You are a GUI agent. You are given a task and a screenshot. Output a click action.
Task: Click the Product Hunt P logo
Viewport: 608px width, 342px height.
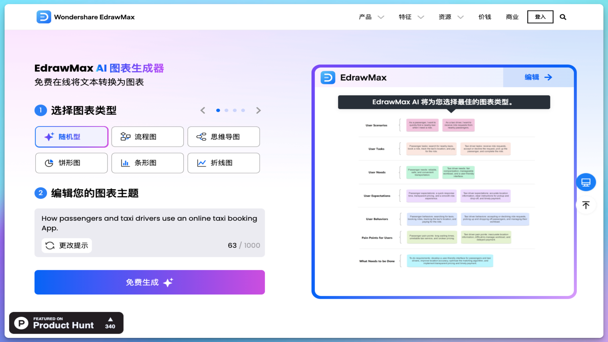point(21,323)
